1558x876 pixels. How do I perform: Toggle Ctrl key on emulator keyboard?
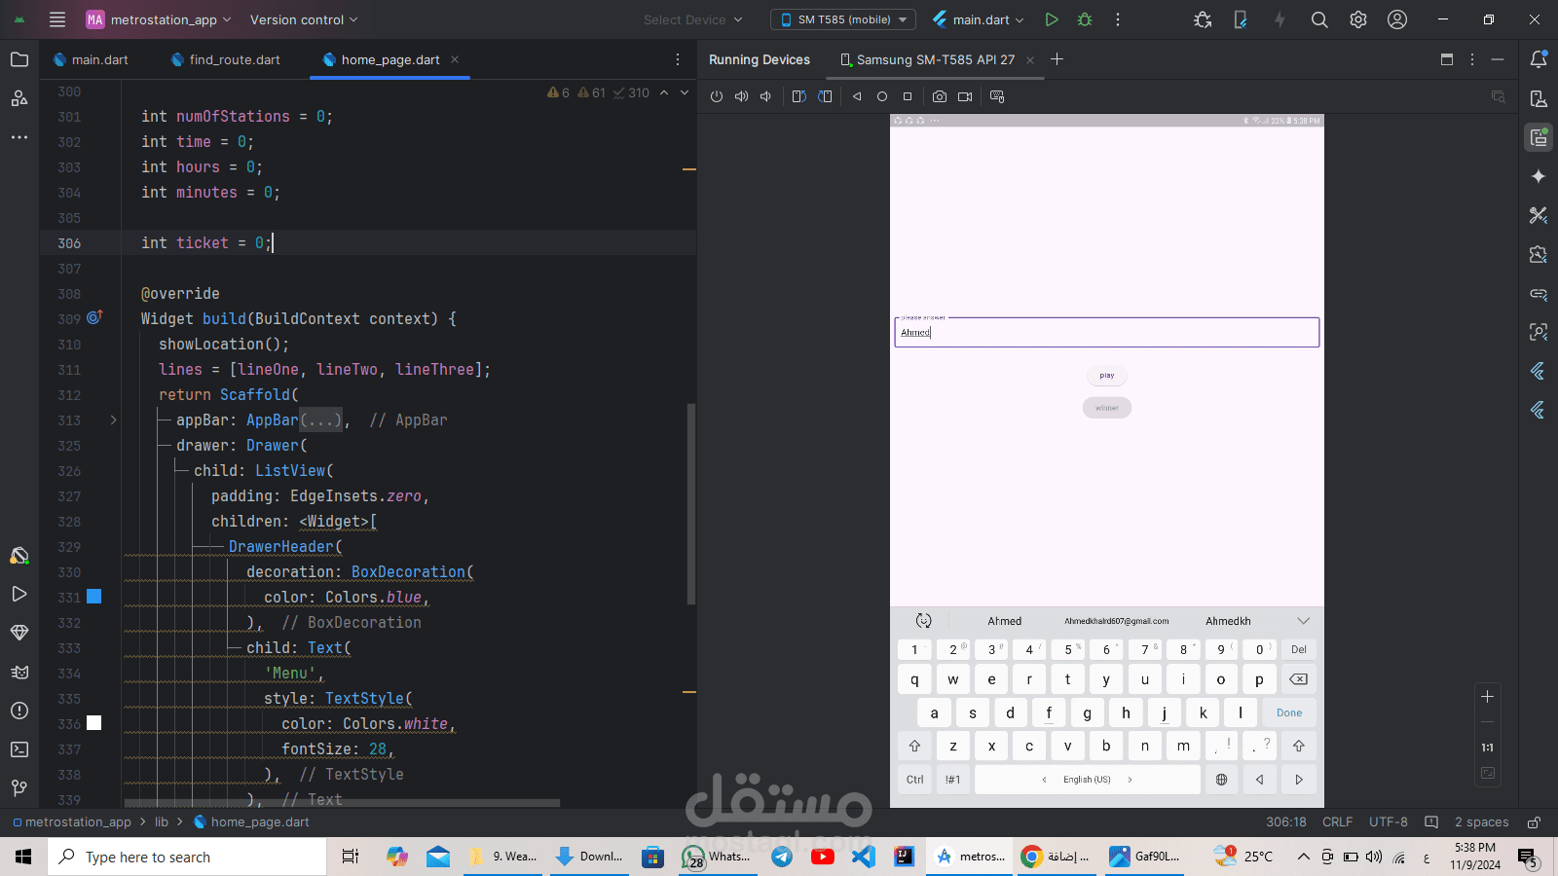[x=914, y=780]
